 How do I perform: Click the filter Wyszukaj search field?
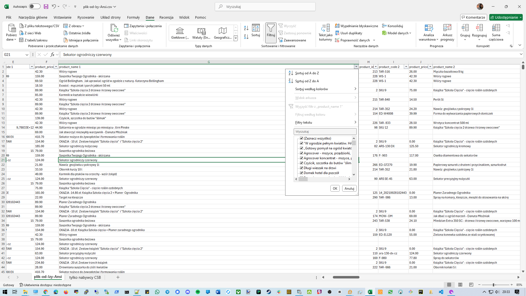(325, 132)
